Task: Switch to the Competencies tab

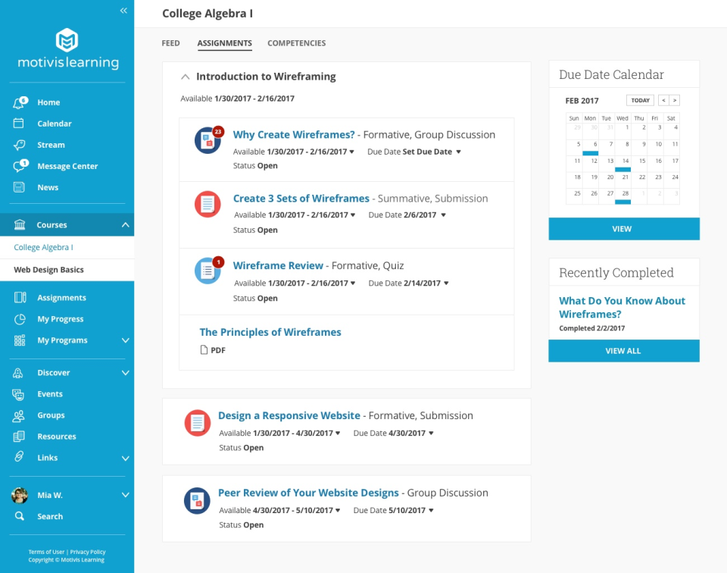Action: [x=296, y=43]
